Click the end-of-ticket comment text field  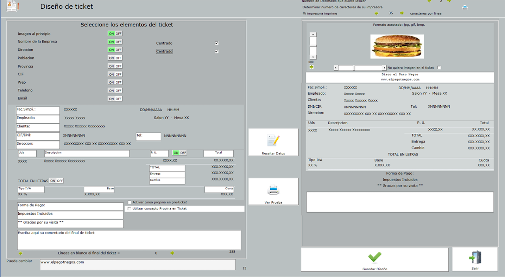[x=129, y=240]
